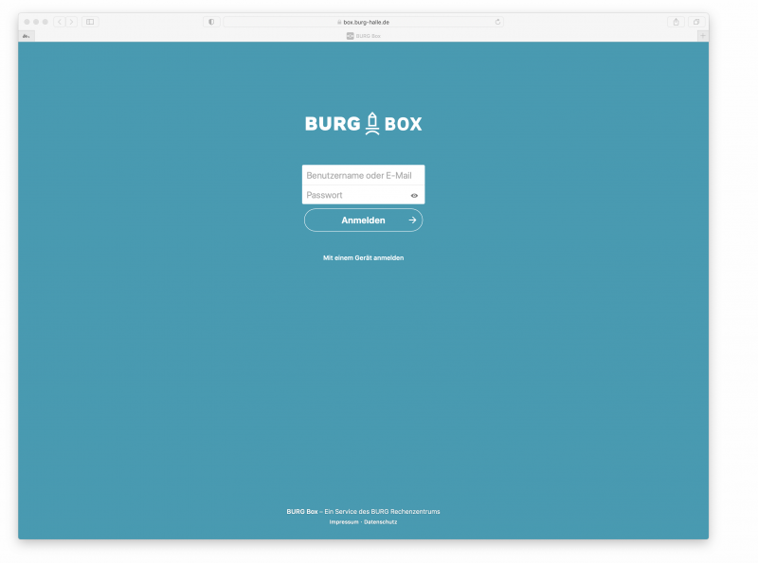This screenshot has width=758, height=563.
Task: Open a new tab with plus button
Action: [x=703, y=36]
